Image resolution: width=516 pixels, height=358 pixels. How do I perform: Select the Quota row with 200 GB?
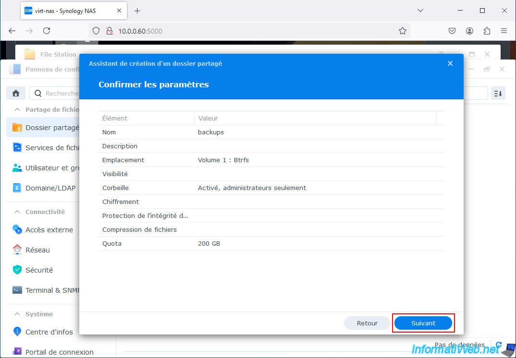(271, 244)
